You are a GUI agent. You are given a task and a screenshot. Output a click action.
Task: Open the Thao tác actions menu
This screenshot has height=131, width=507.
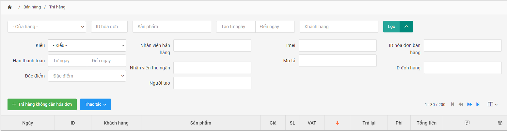pyautogui.click(x=95, y=104)
